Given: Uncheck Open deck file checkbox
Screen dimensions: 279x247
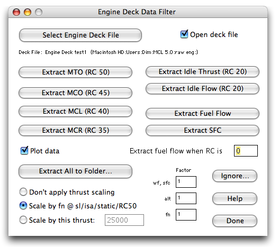Looking at the screenshot, I should tap(184, 34).
